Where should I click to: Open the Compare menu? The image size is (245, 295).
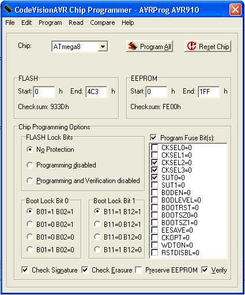point(103,23)
